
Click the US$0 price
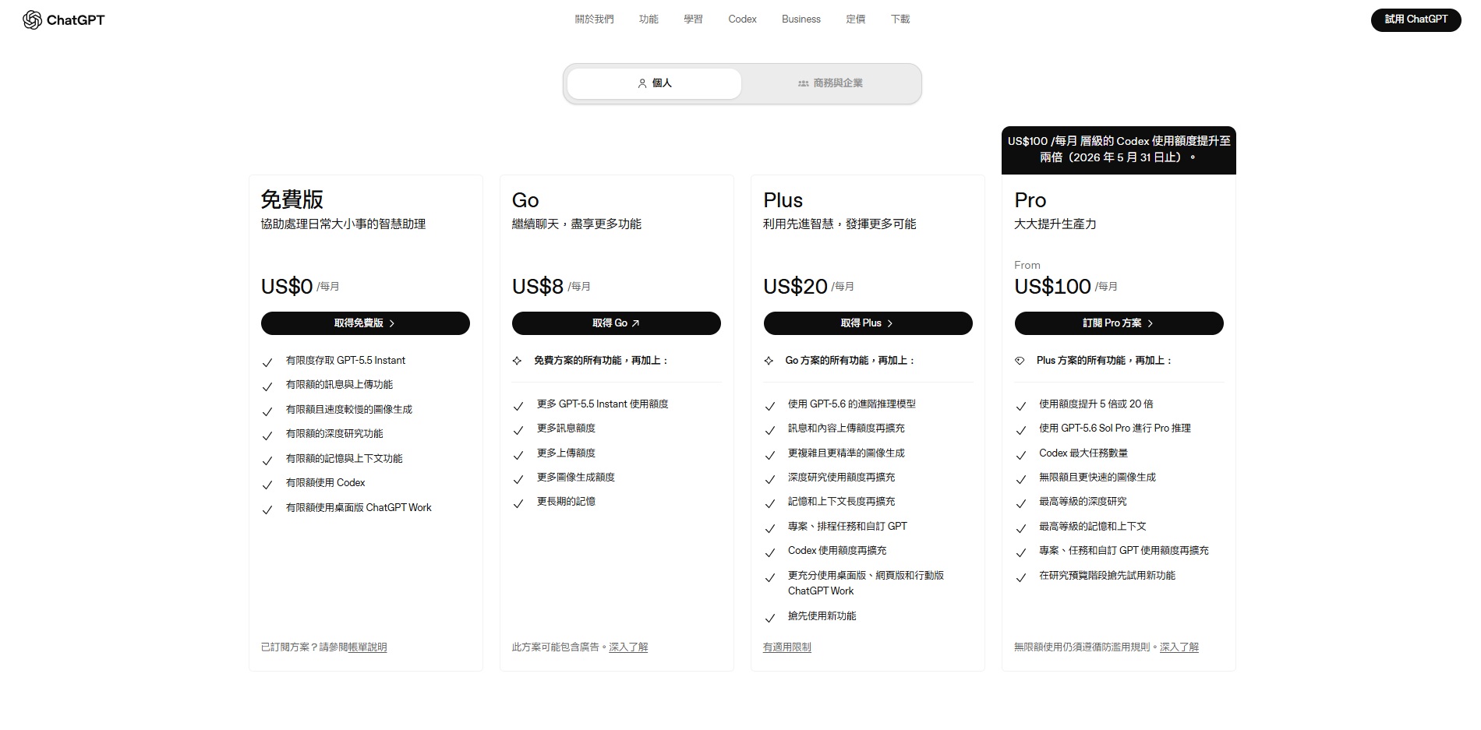(x=287, y=287)
